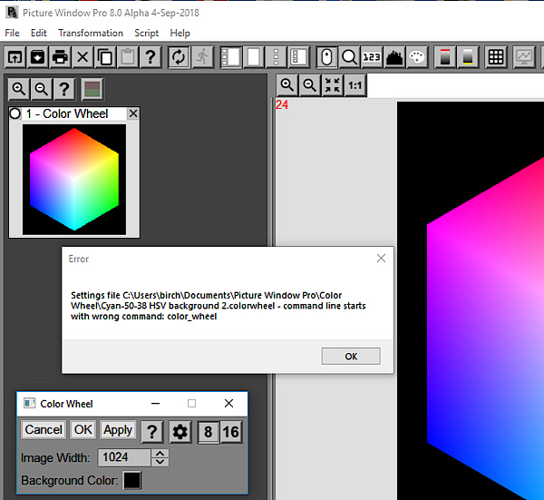This screenshot has height=500, width=544.
Task: Select layout with side panel and image
Action: [x=298, y=57]
